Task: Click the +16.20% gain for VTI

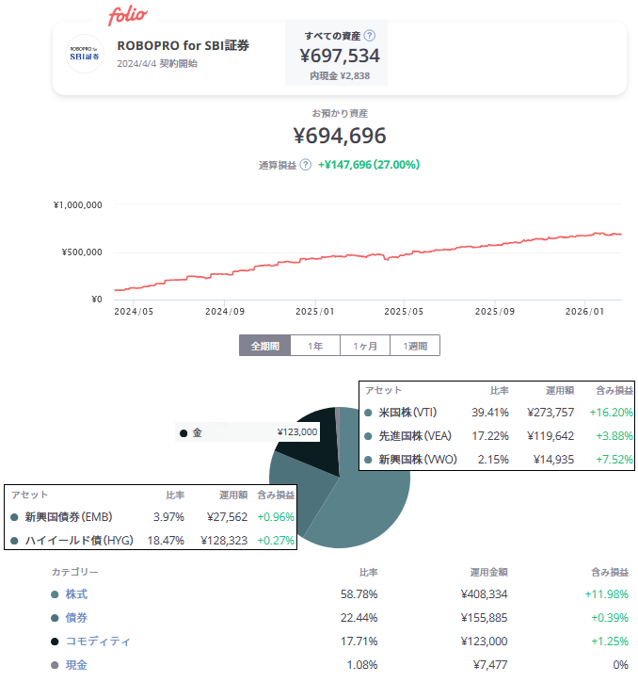Action: click(x=611, y=413)
